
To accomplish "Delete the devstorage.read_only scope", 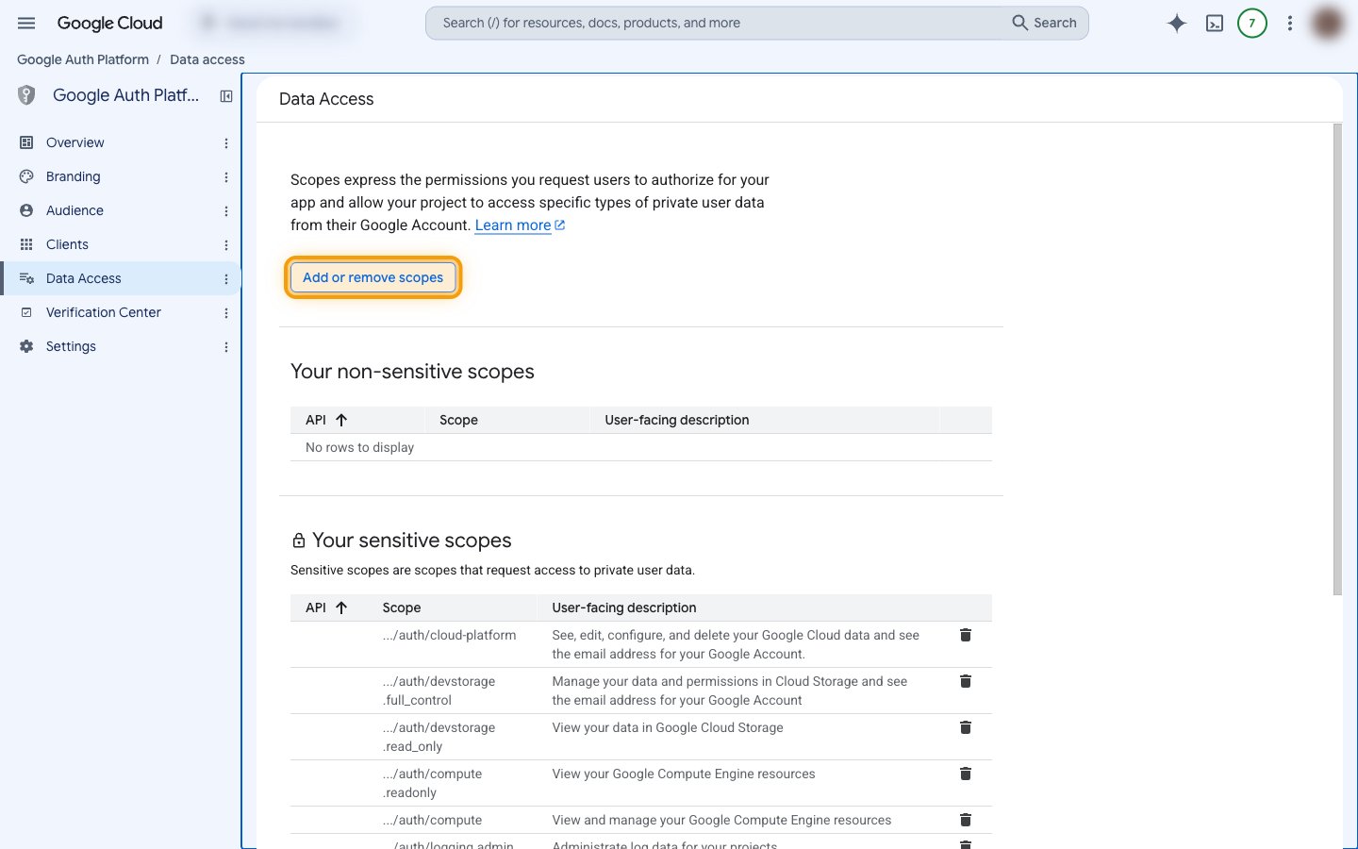I will click(966, 727).
